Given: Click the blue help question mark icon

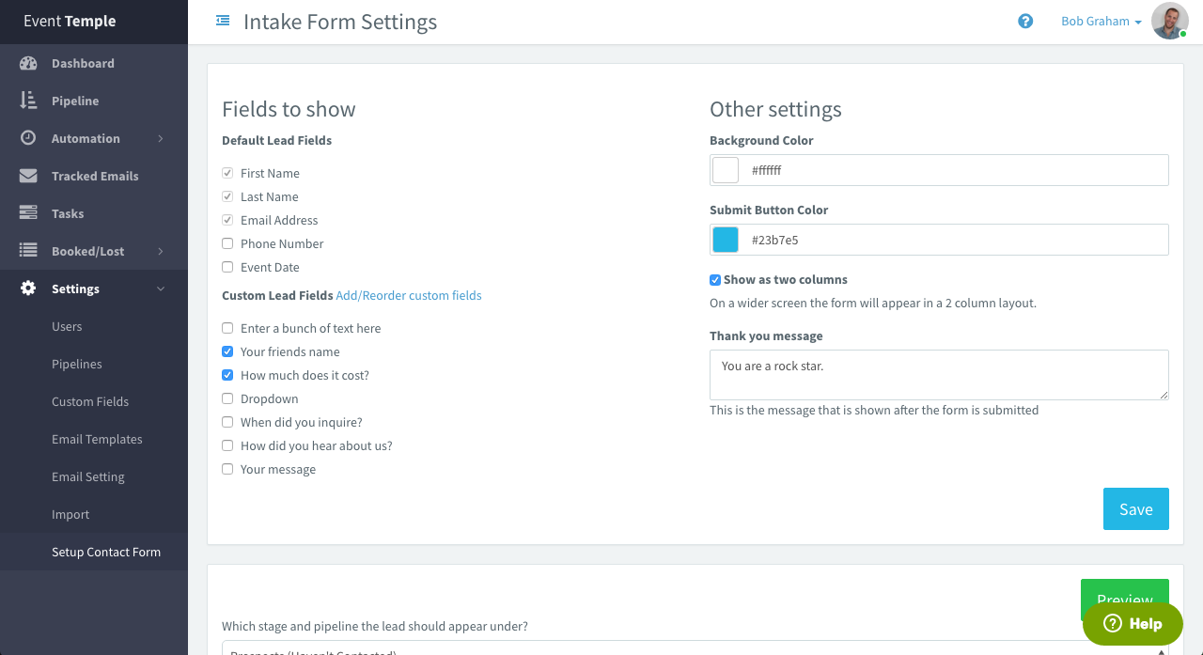Looking at the screenshot, I should 1025,21.
